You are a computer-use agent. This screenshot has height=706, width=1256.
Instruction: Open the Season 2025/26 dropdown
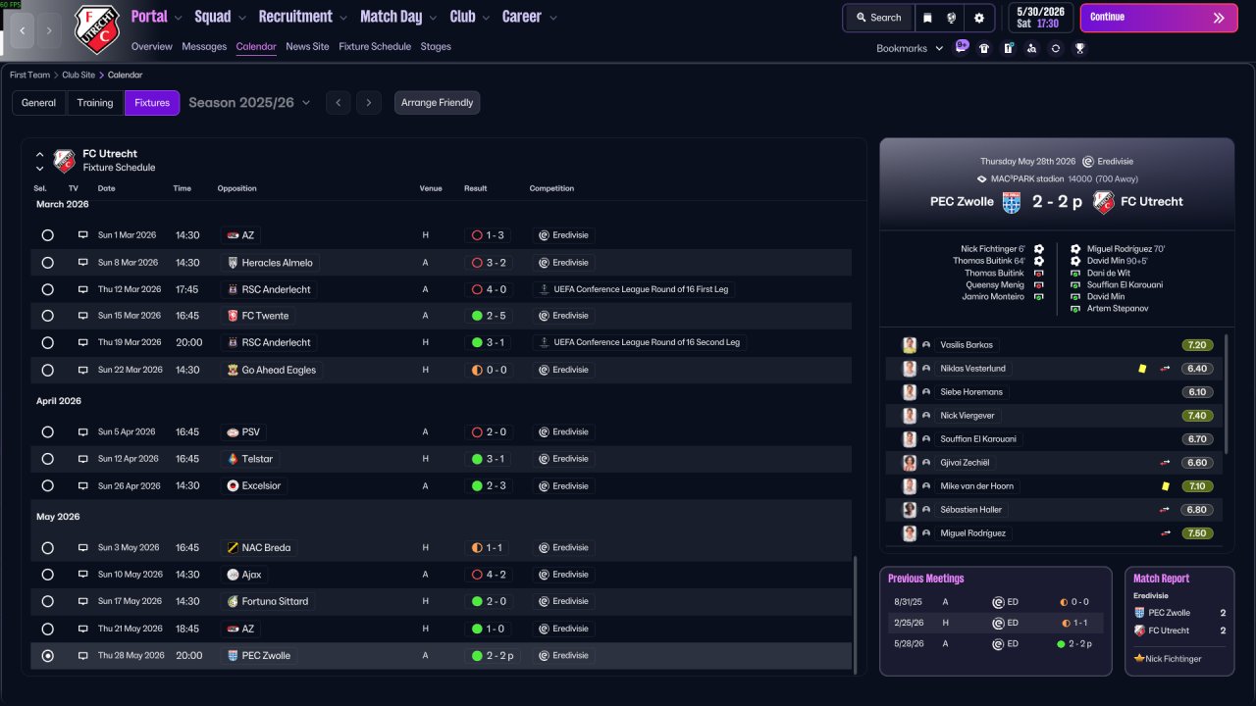[x=249, y=102]
